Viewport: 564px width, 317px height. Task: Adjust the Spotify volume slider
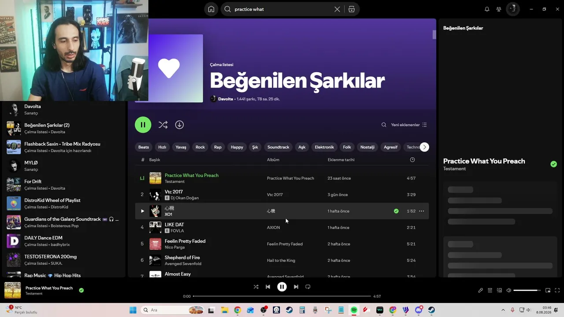pyautogui.click(x=527, y=291)
